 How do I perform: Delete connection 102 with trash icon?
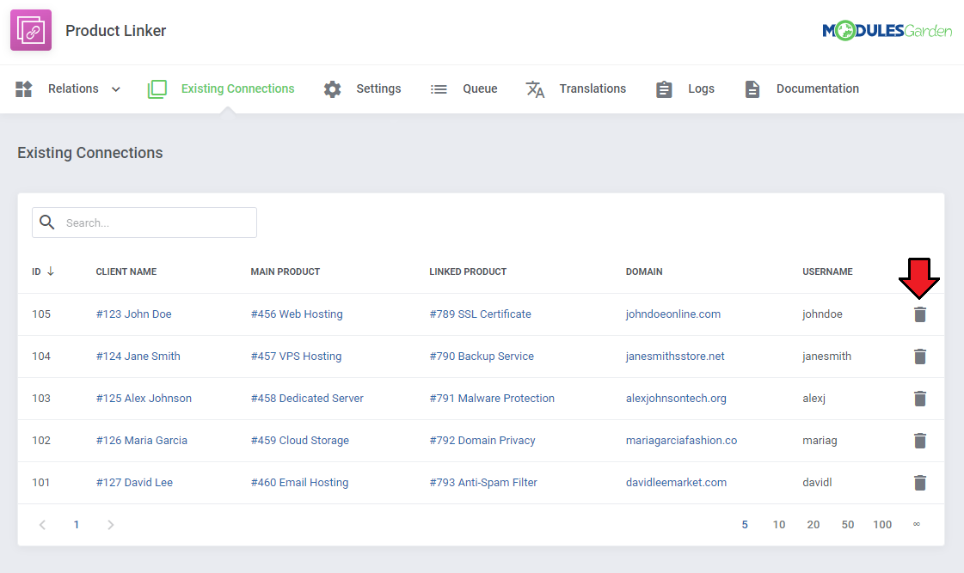pos(920,441)
